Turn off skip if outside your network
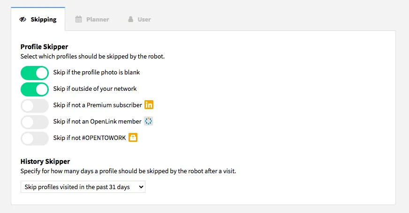 35,89
